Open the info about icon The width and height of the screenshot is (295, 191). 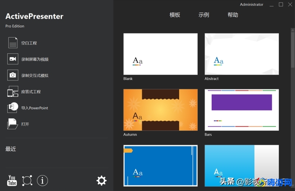42,181
